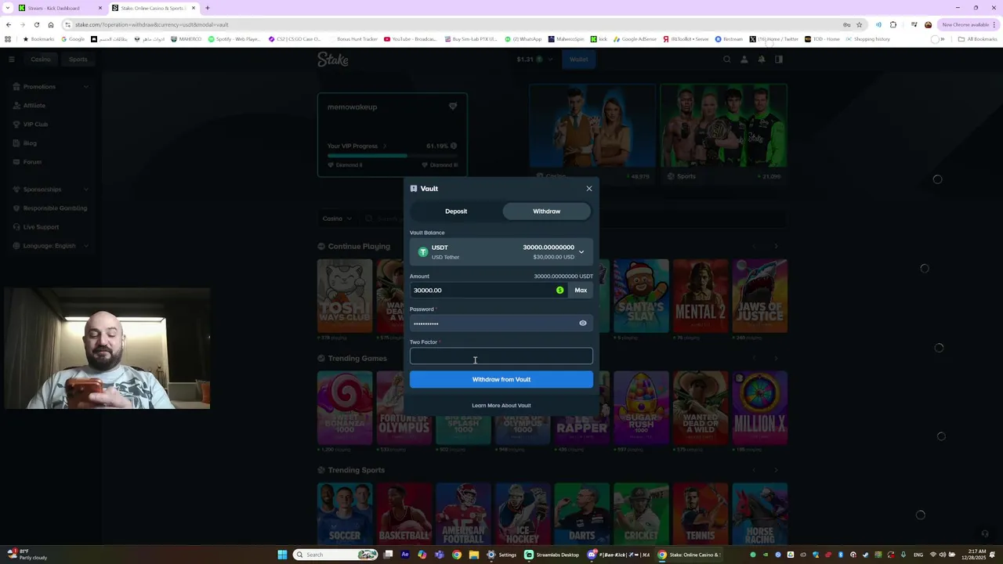The height and width of the screenshot is (564, 1003).
Task: Reload the page
Action: 37,24
